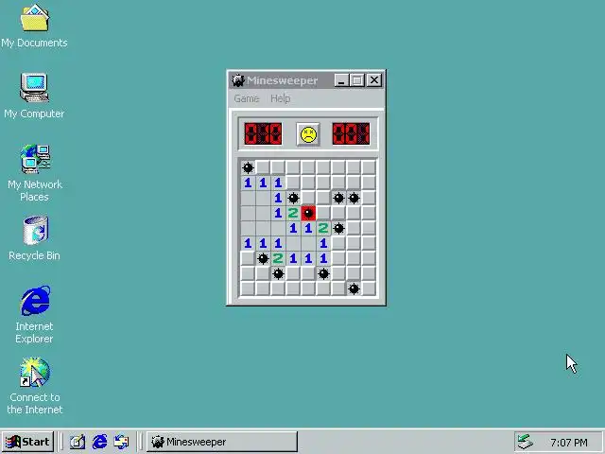Click the red exploded mine cell
The width and height of the screenshot is (605, 454).
tap(308, 213)
